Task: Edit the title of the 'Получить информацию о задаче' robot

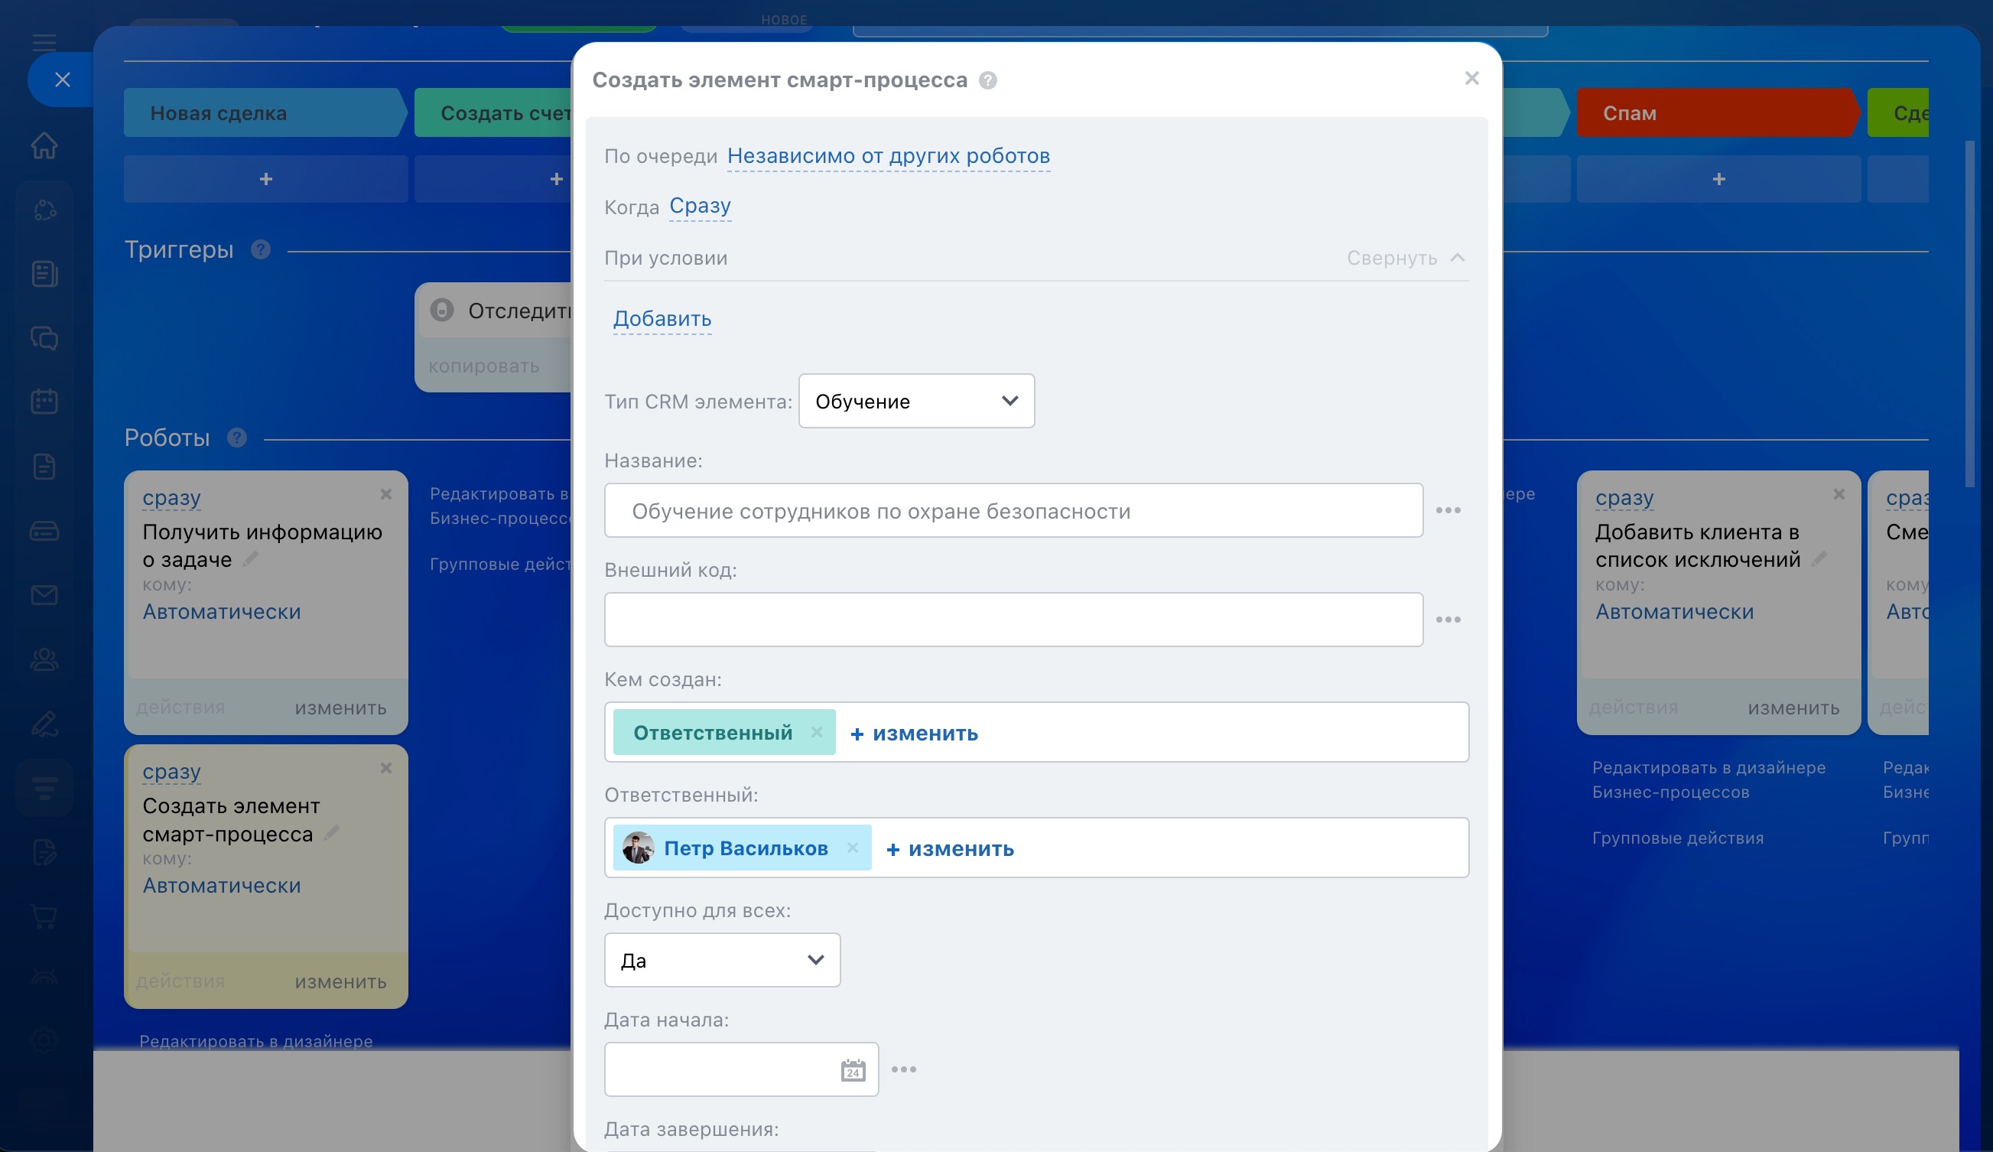Action: coord(251,559)
